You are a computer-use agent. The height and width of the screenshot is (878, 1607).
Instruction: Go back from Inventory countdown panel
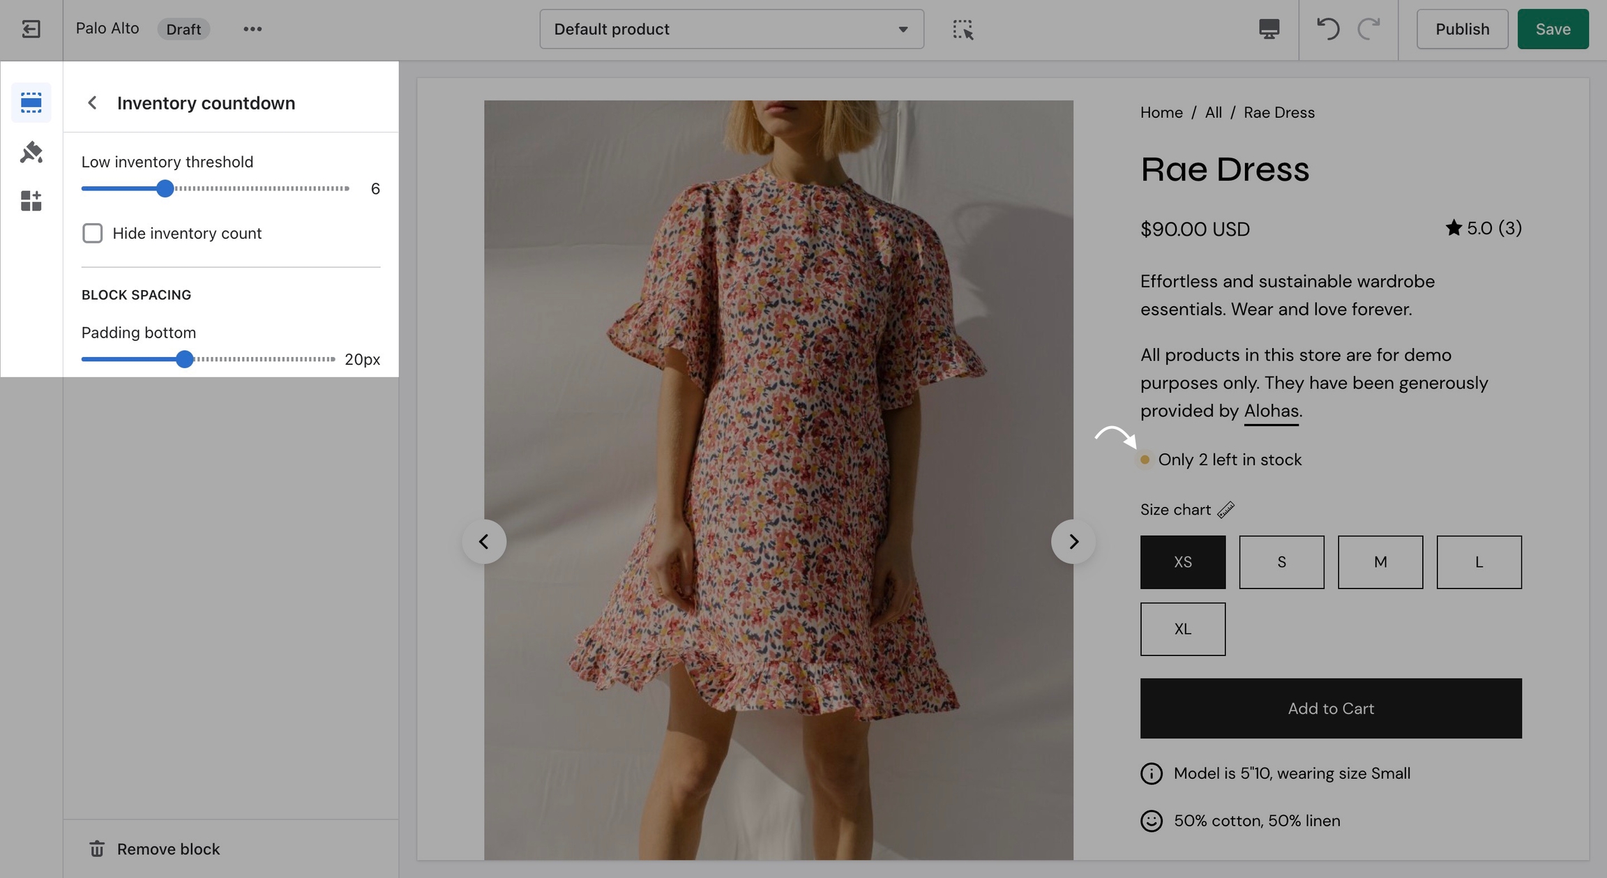coord(92,103)
